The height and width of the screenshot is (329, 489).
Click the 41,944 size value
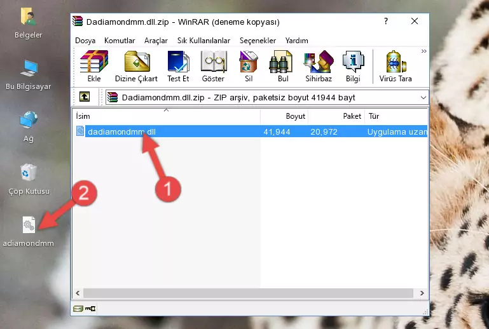277,131
